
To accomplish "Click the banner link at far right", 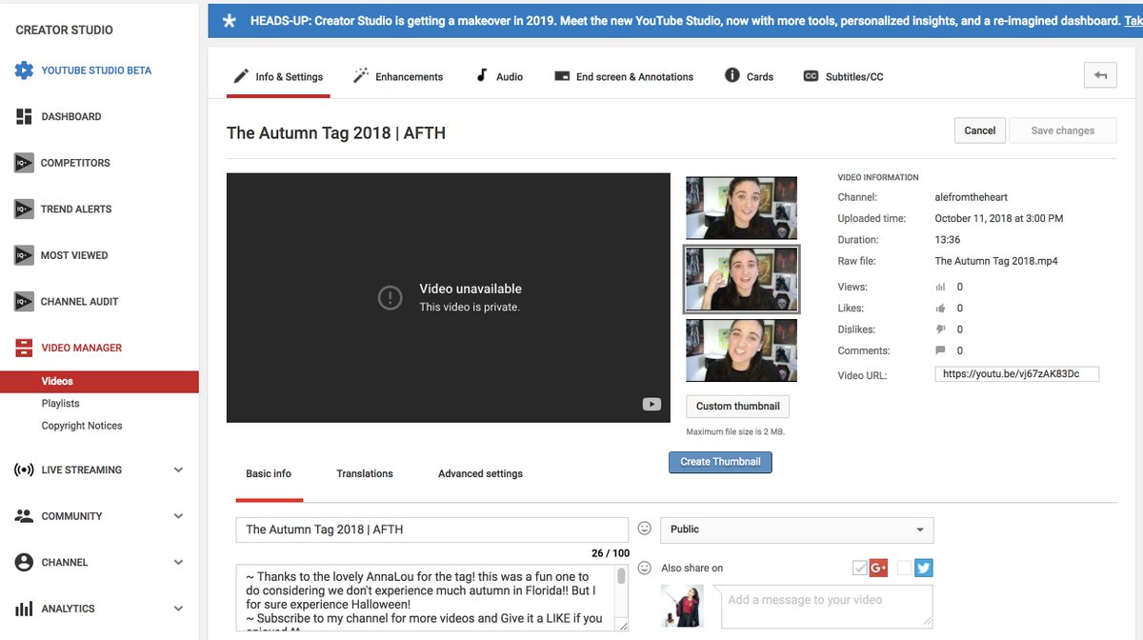I will tap(1133, 21).
